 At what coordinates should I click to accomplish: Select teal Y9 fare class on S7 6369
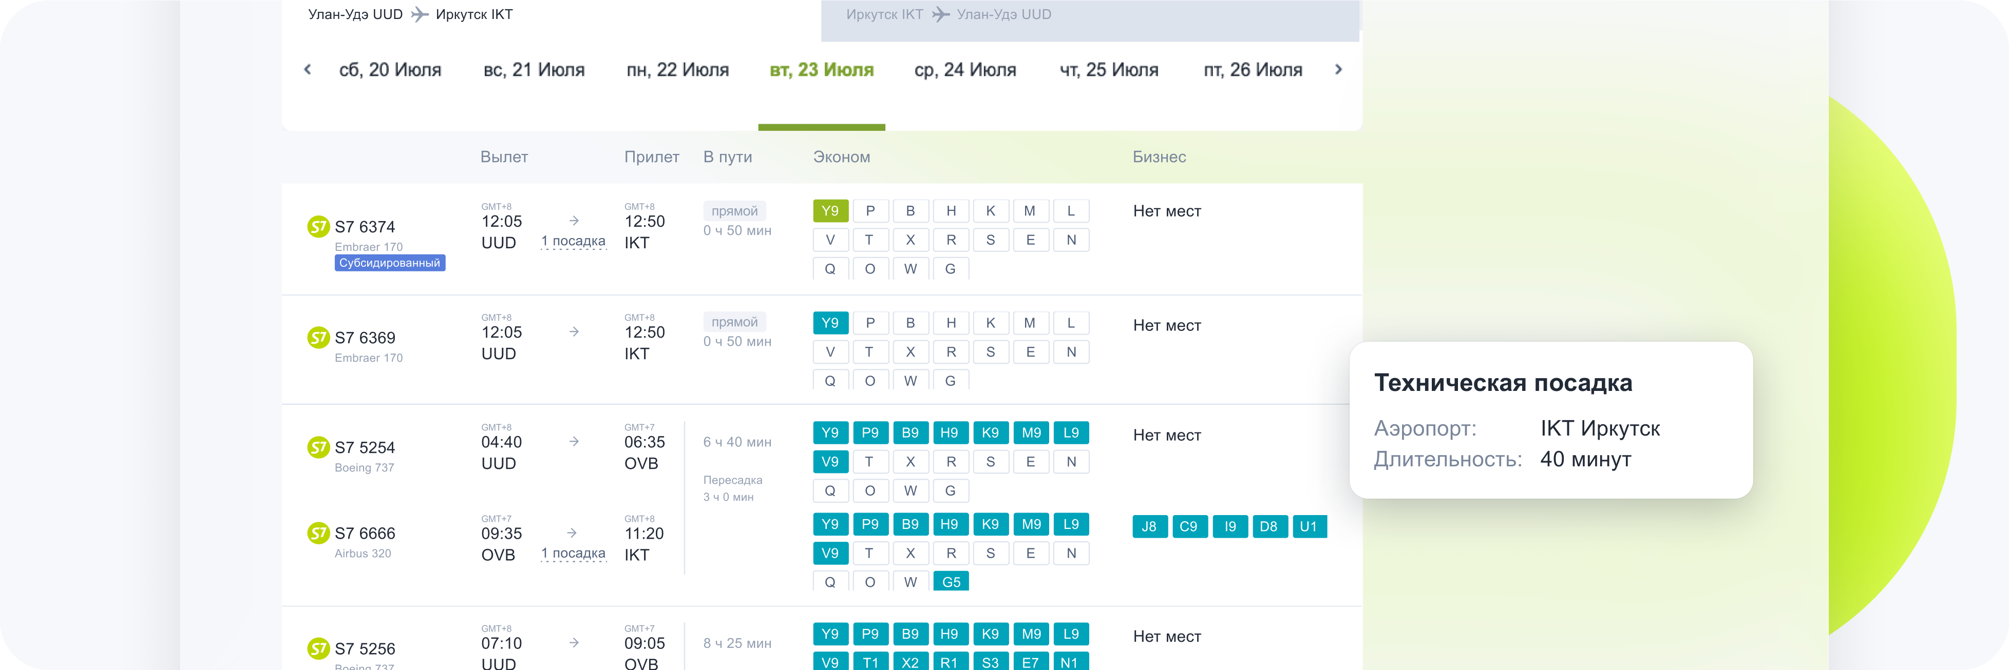830,323
